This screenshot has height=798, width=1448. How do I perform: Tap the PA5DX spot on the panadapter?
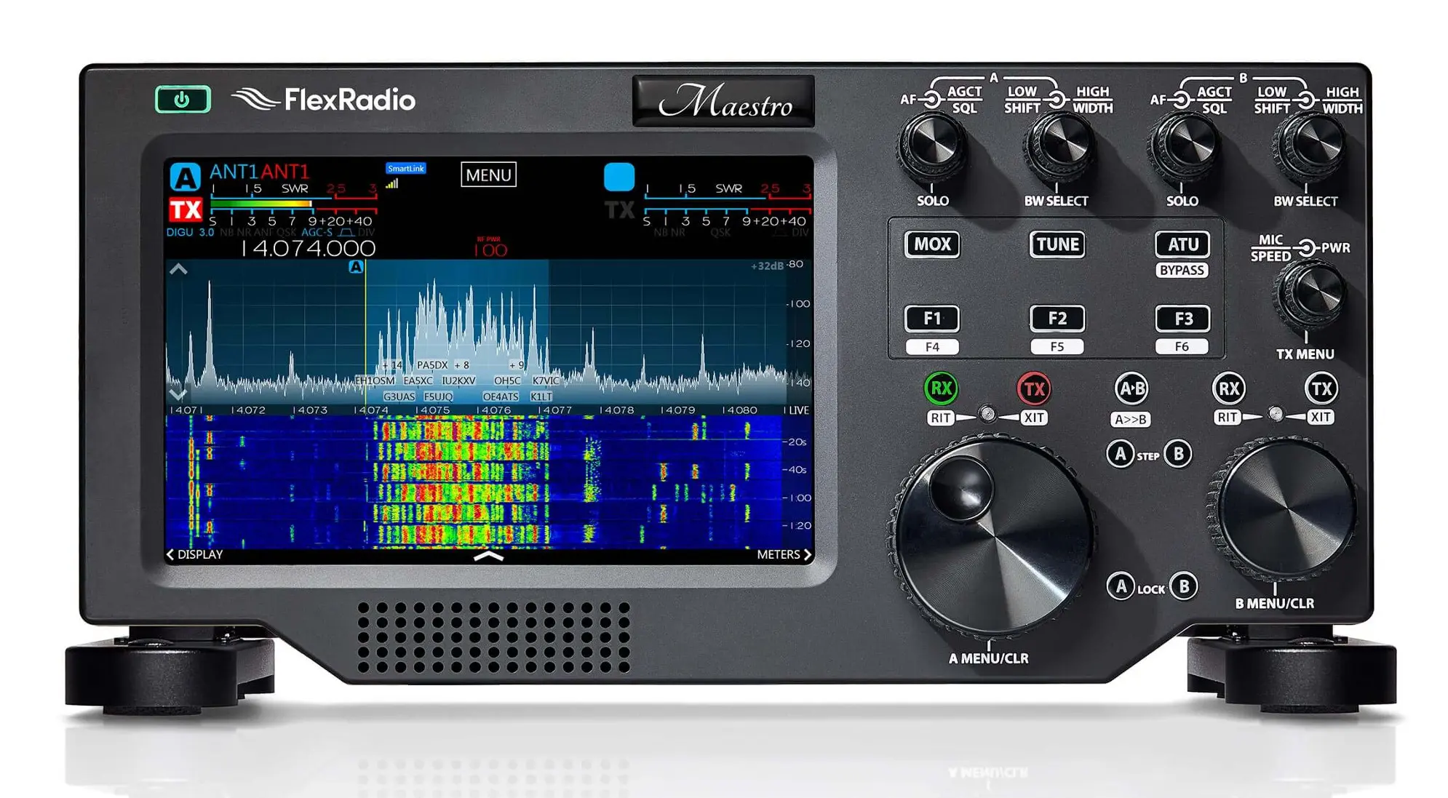point(432,365)
